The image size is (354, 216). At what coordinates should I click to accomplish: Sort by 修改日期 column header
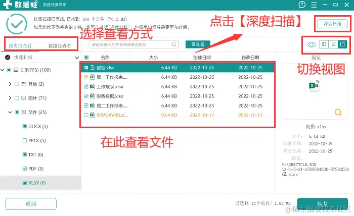coord(250,58)
